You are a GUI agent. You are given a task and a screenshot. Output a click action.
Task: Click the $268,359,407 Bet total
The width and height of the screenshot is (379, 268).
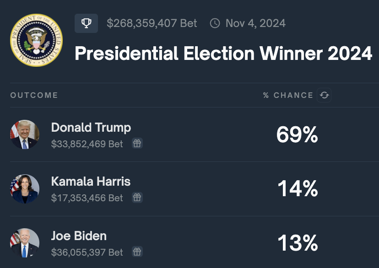point(152,23)
